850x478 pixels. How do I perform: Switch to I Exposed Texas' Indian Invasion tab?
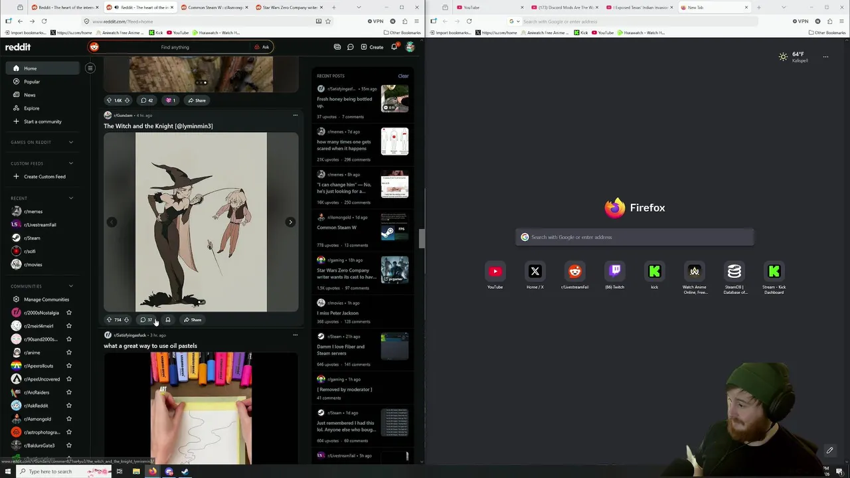[640, 7]
